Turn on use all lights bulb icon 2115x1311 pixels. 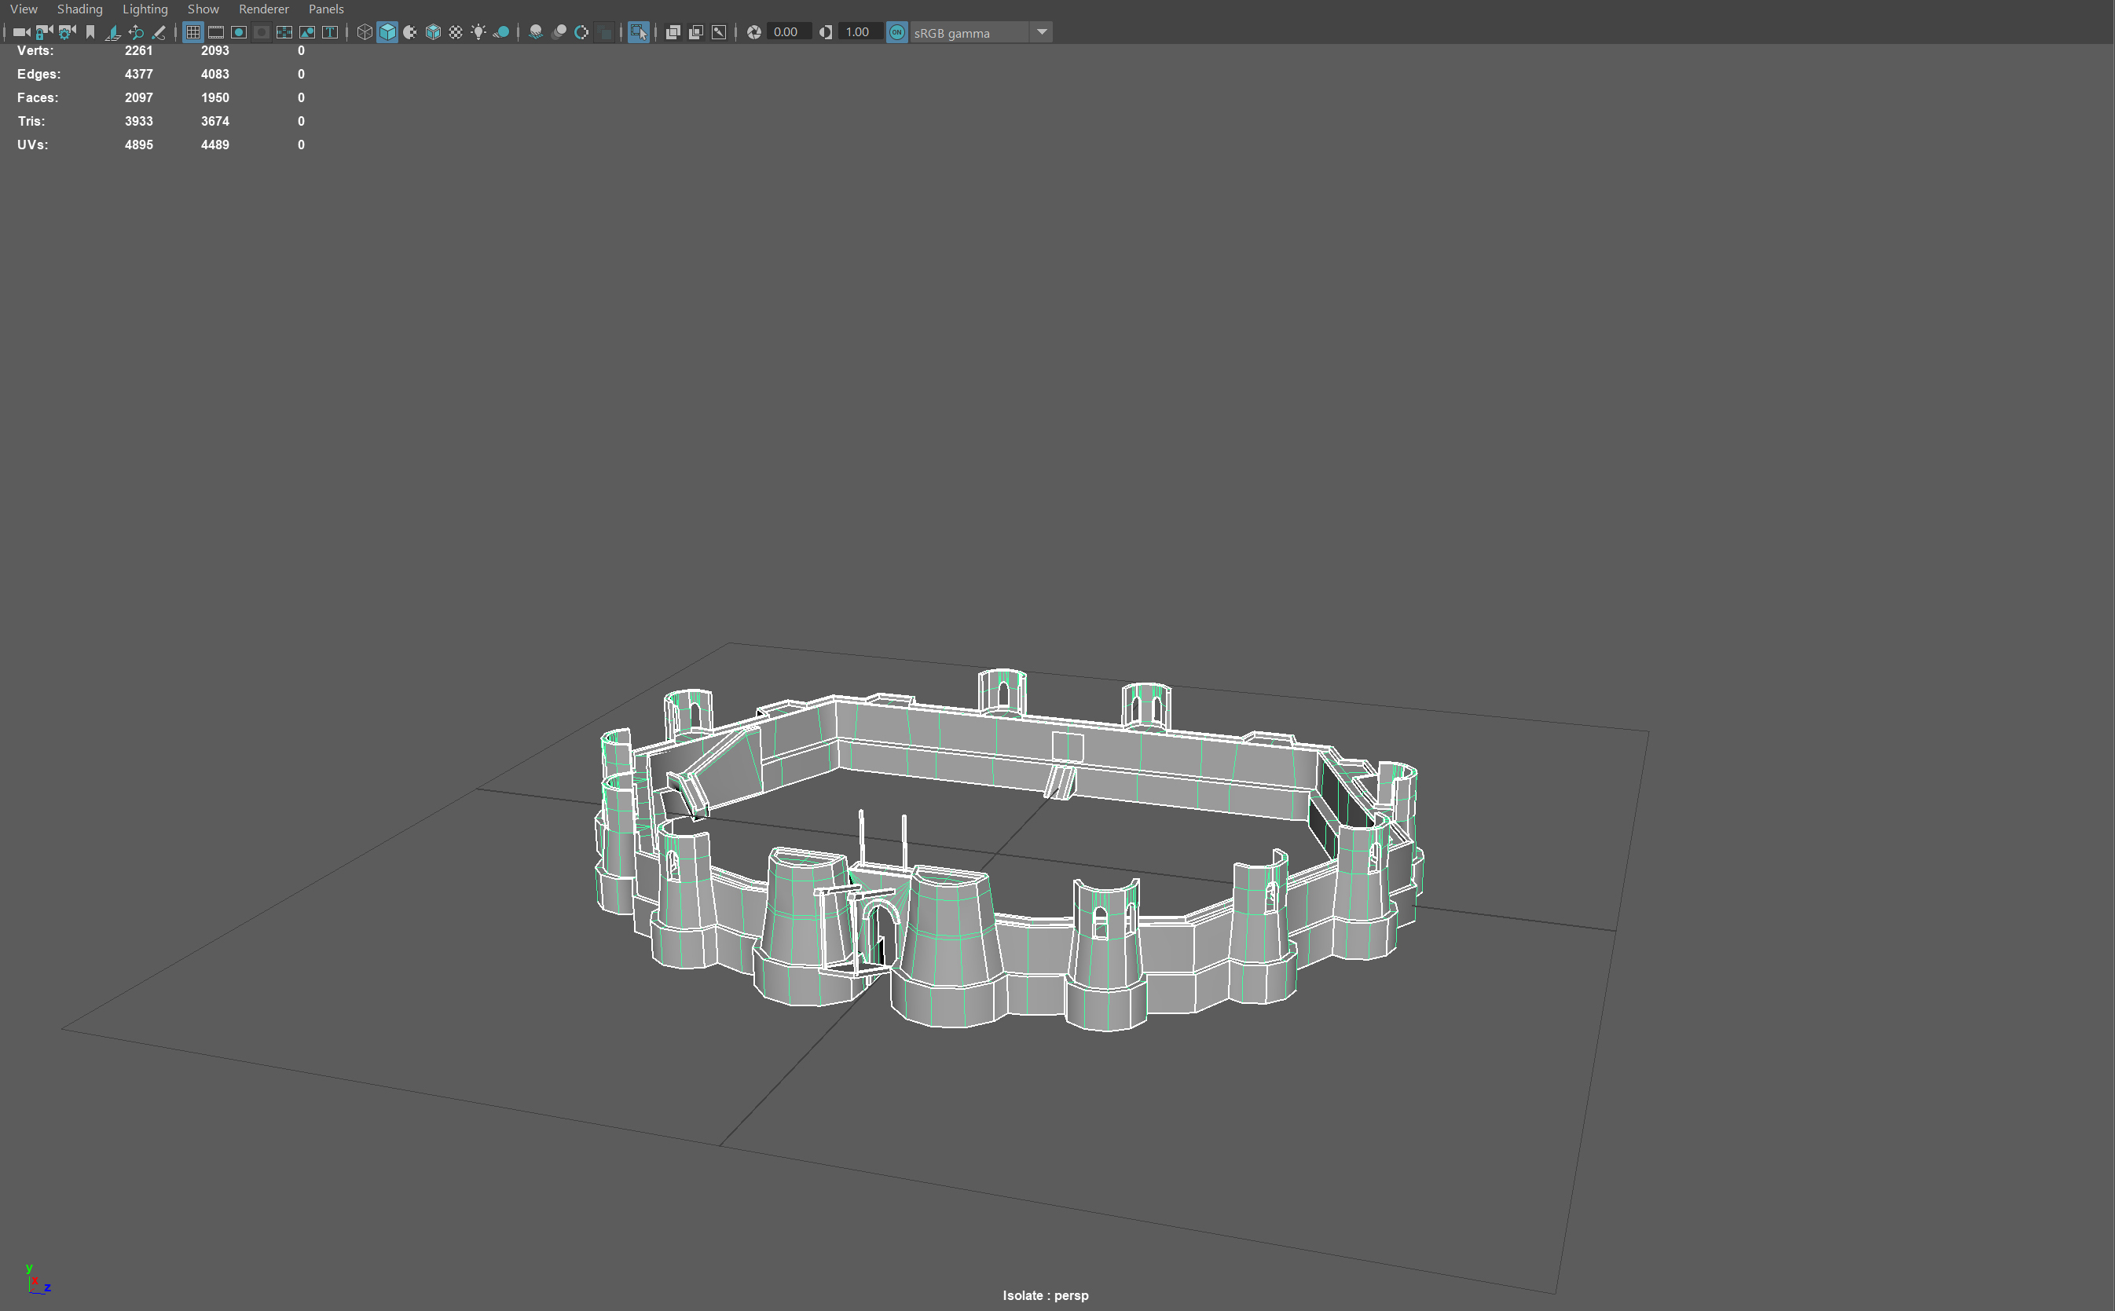pyautogui.click(x=478, y=32)
